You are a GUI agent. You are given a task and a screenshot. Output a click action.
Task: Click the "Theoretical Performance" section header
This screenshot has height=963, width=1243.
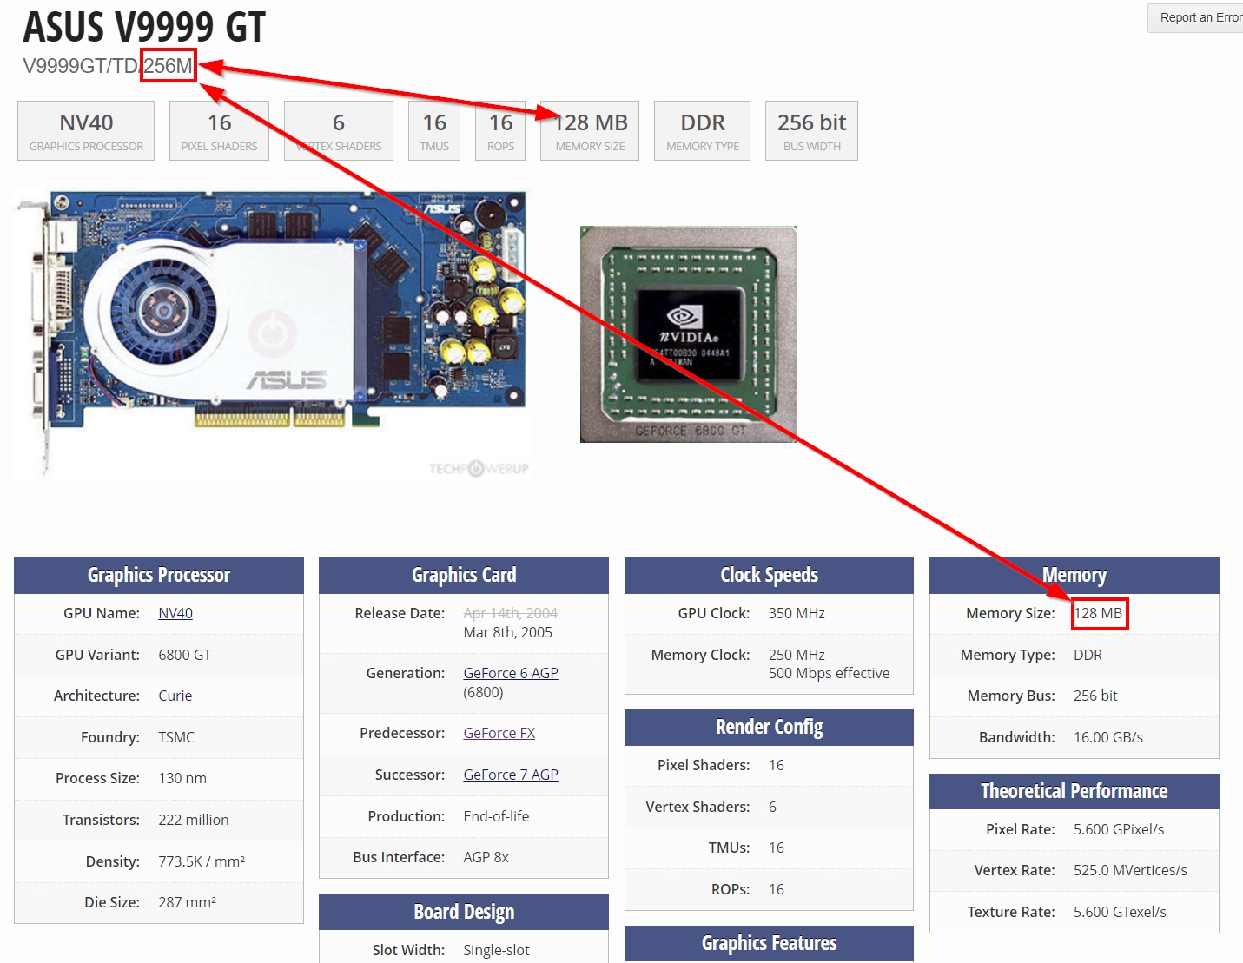tap(1074, 791)
